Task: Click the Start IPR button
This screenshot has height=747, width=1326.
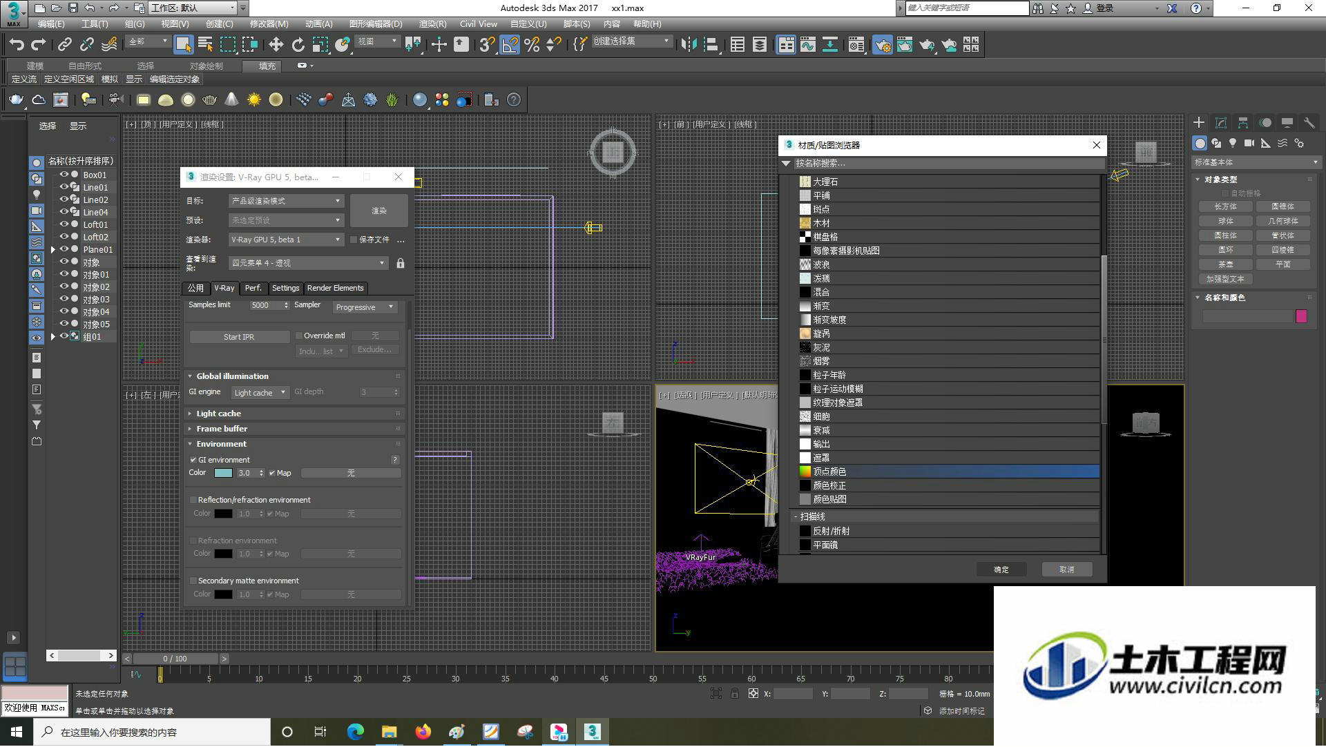Action: point(239,338)
